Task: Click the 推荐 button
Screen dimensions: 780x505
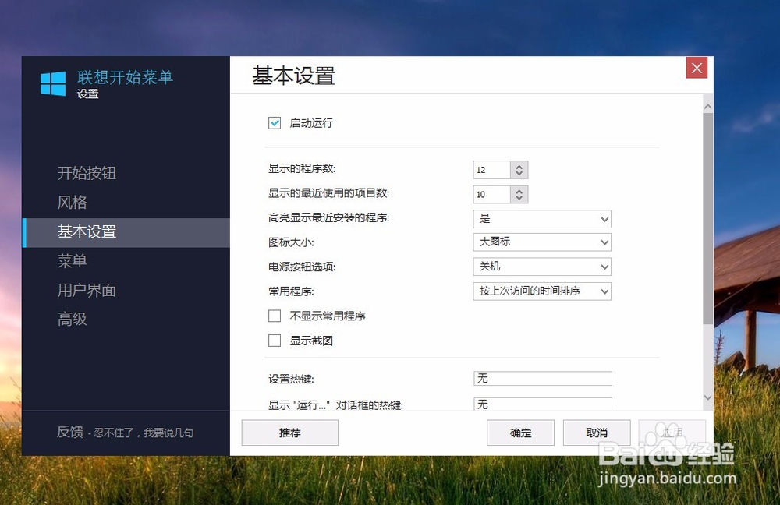Action: point(289,433)
